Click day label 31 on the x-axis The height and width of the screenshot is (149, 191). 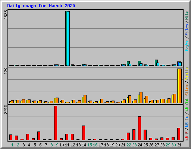(x=179, y=145)
